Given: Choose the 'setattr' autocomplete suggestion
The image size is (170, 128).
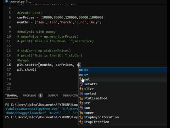Looking at the screenshot, I should (x=123, y=84).
